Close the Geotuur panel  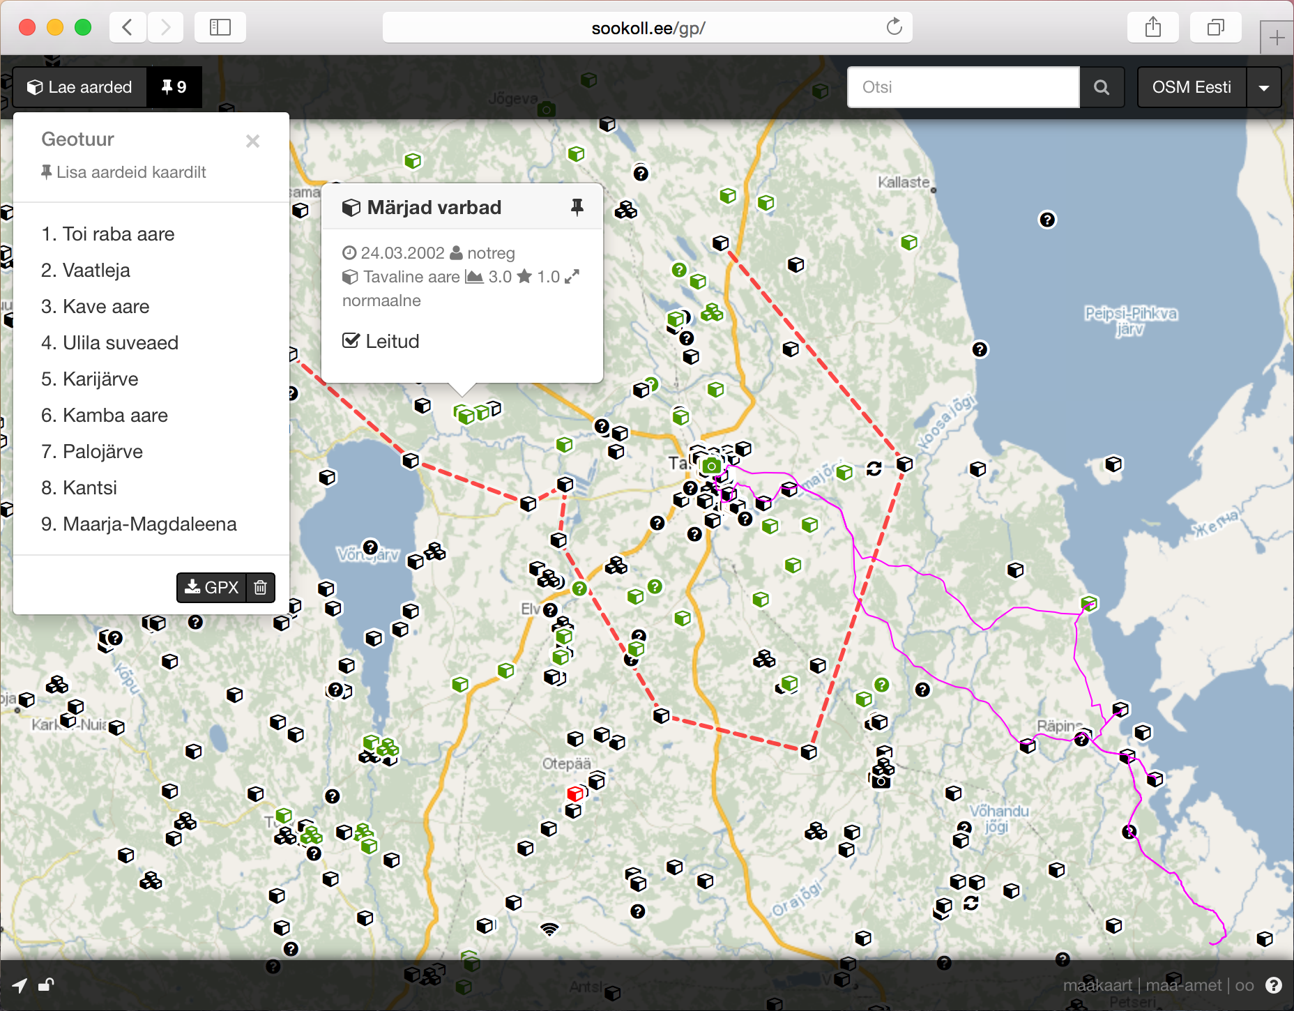[252, 141]
